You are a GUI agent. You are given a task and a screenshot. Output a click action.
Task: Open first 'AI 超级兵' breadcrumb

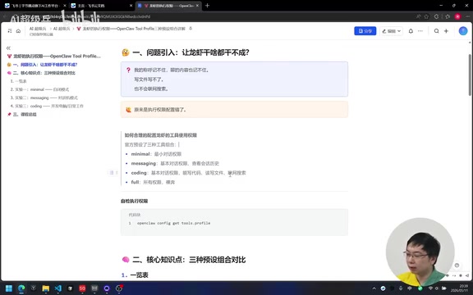click(38, 29)
